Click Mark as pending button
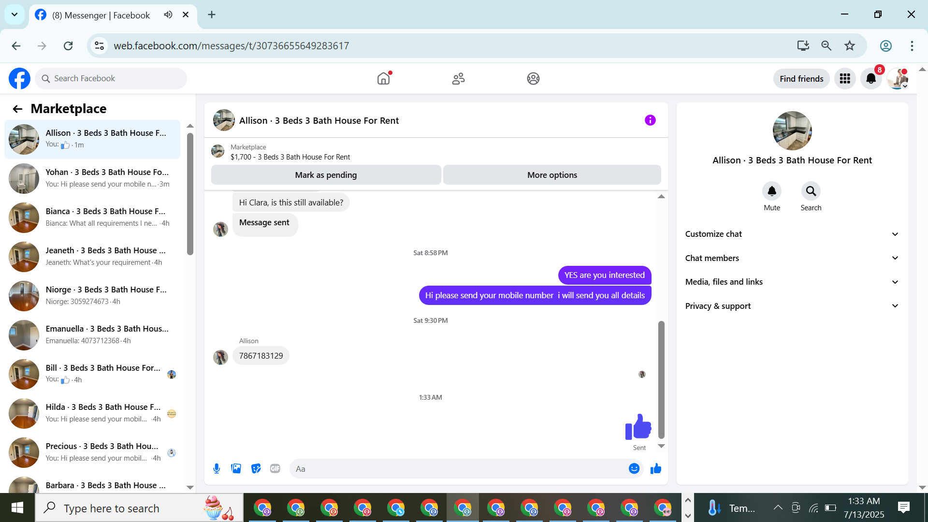The height and width of the screenshot is (522, 928). (x=326, y=175)
